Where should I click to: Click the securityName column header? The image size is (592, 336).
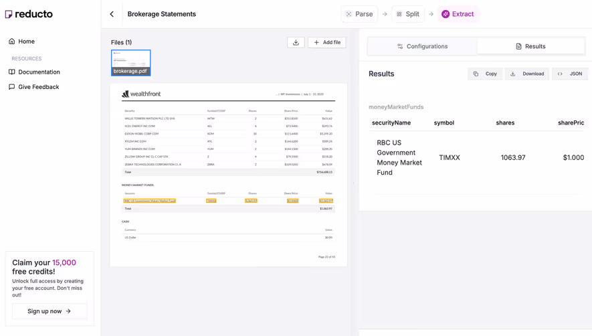click(x=391, y=123)
